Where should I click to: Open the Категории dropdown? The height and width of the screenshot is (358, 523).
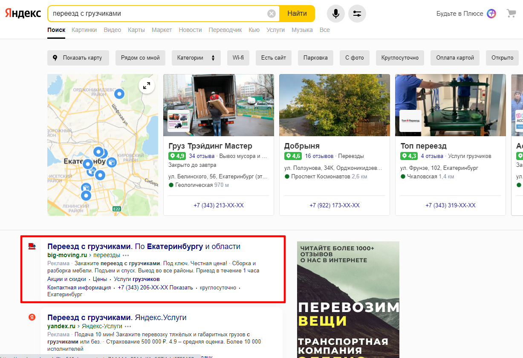click(196, 58)
